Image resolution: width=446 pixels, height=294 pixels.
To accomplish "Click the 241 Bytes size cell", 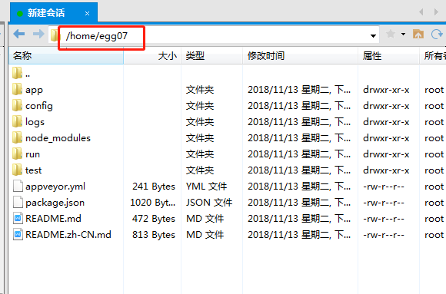I will (x=154, y=187).
